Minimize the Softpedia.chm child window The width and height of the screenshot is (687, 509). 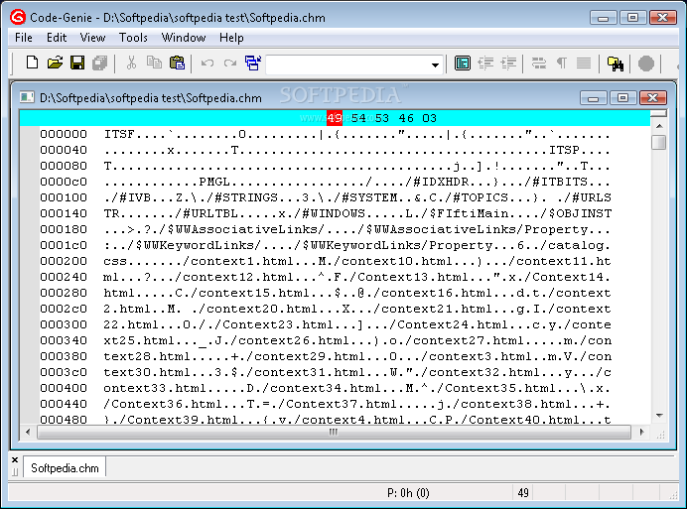pyautogui.click(x=594, y=97)
